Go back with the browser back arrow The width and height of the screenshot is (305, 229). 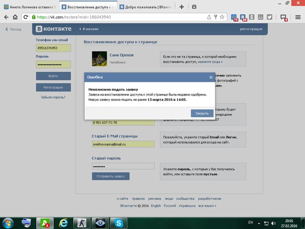pyautogui.click(x=6, y=17)
